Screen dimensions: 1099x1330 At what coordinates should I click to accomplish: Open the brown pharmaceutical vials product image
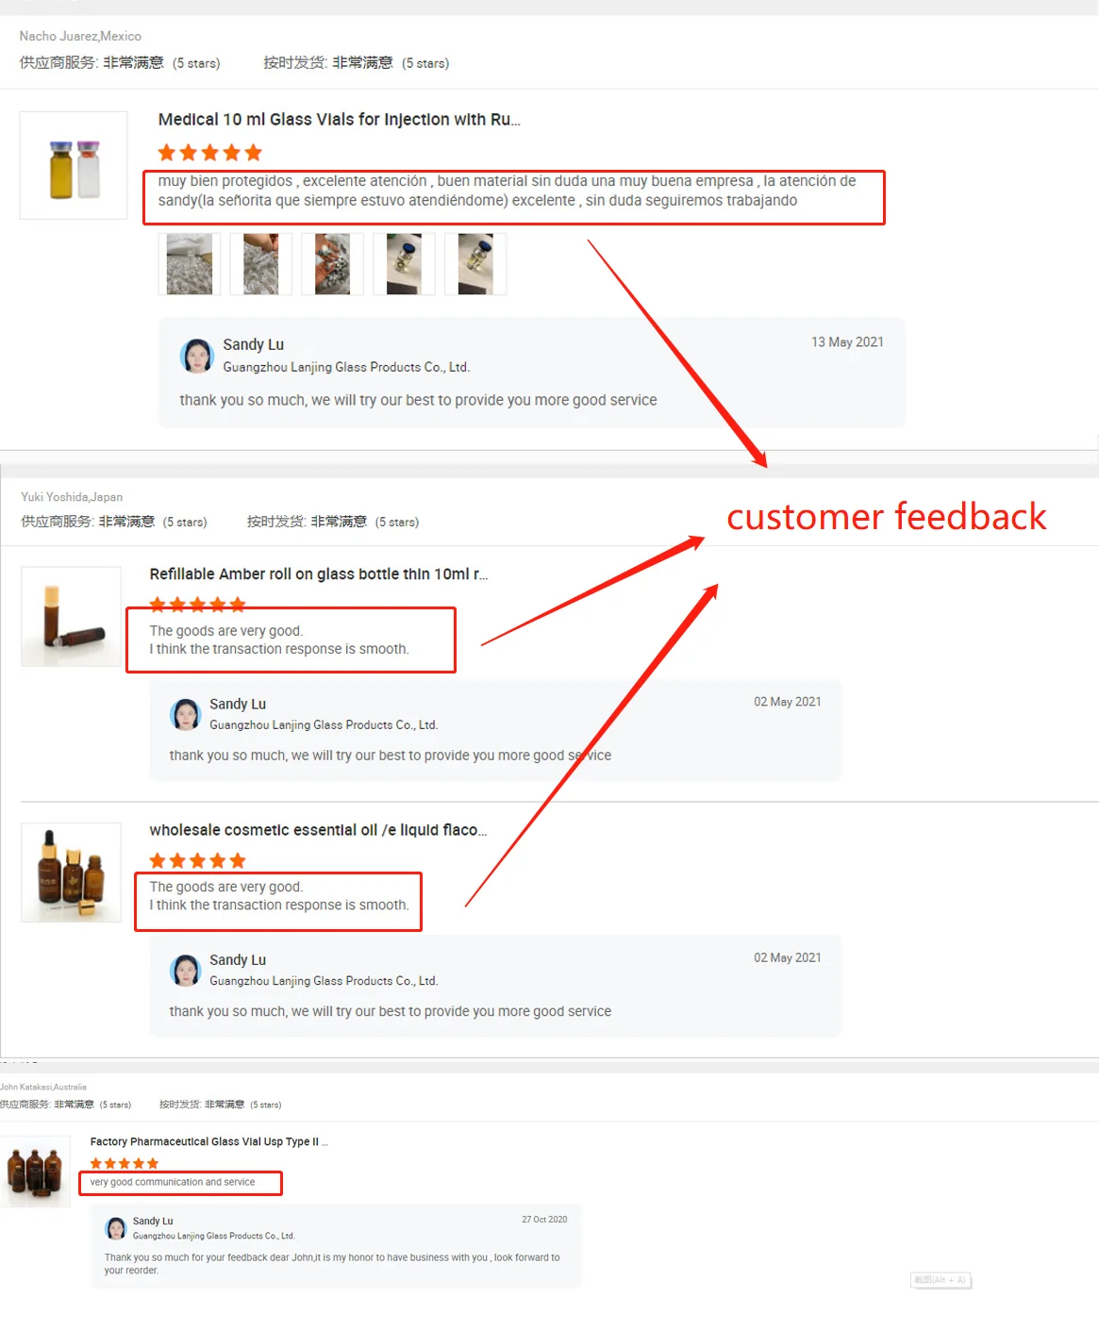pos(35,1172)
